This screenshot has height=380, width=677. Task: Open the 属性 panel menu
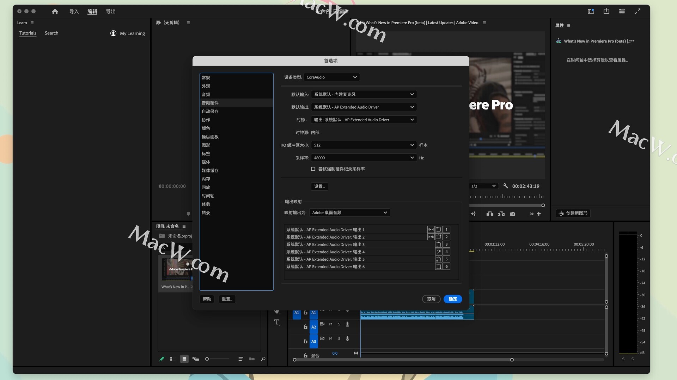(569, 25)
